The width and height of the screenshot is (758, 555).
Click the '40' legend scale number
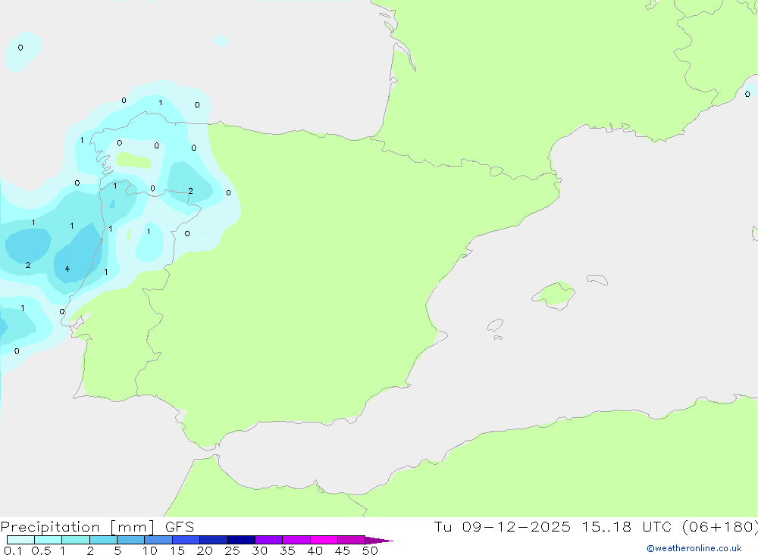click(x=315, y=550)
